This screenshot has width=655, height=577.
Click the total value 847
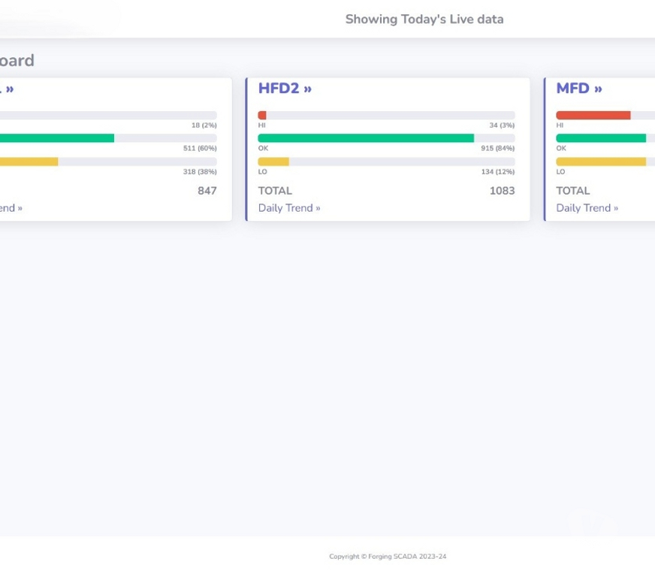point(207,191)
